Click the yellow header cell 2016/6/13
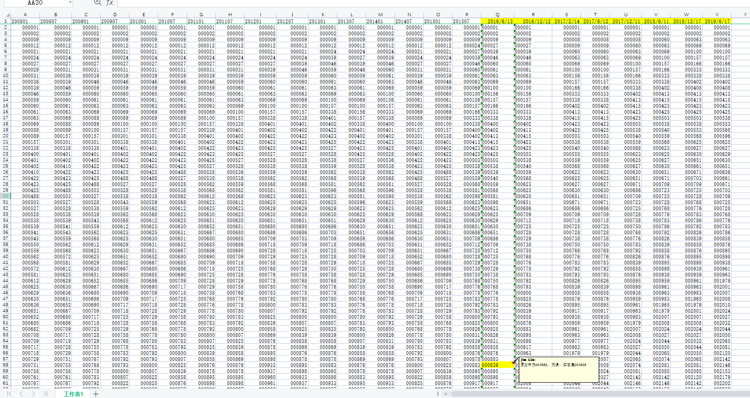 (497, 21)
